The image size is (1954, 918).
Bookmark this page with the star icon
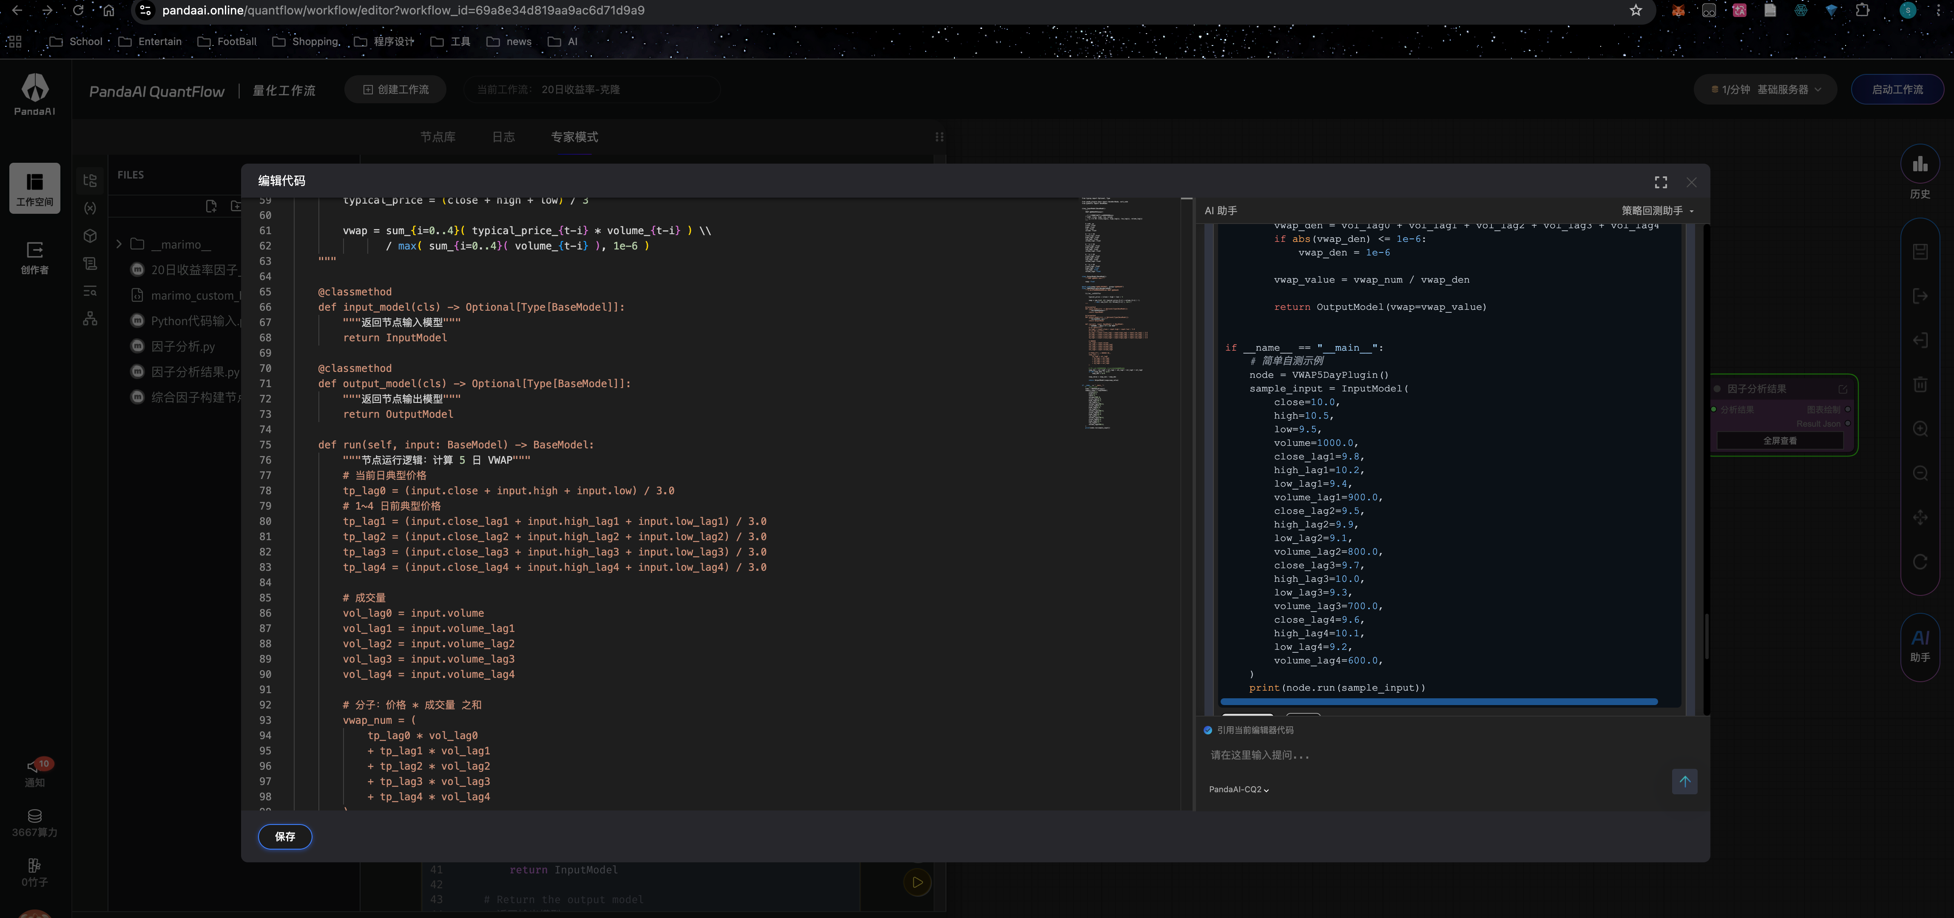[x=1636, y=11]
